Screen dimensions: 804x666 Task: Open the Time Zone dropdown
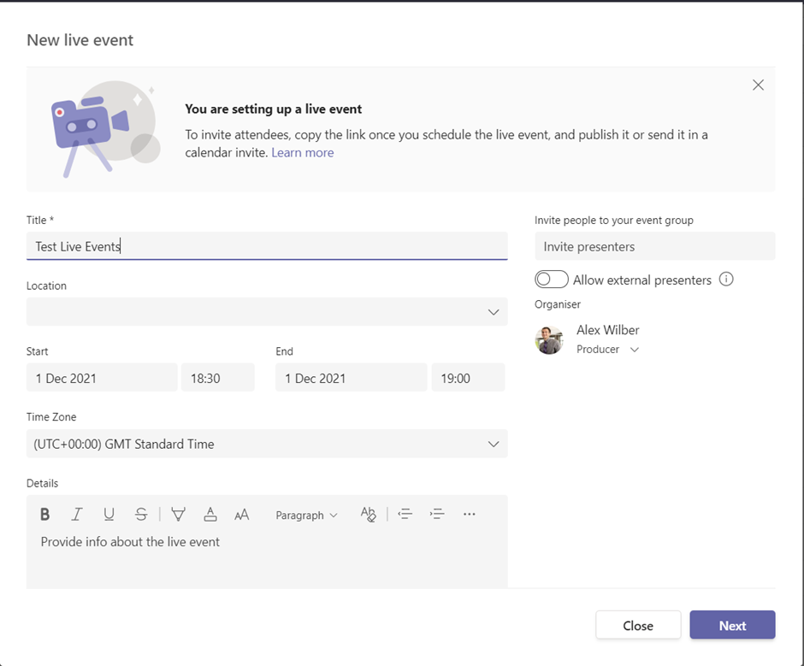(x=493, y=444)
